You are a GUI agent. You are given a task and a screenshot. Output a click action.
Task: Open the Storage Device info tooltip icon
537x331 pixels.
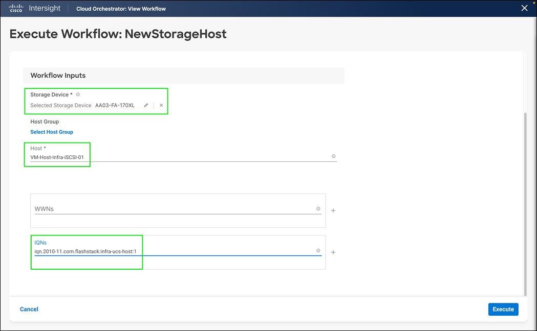pyautogui.click(x=77, y=94)
